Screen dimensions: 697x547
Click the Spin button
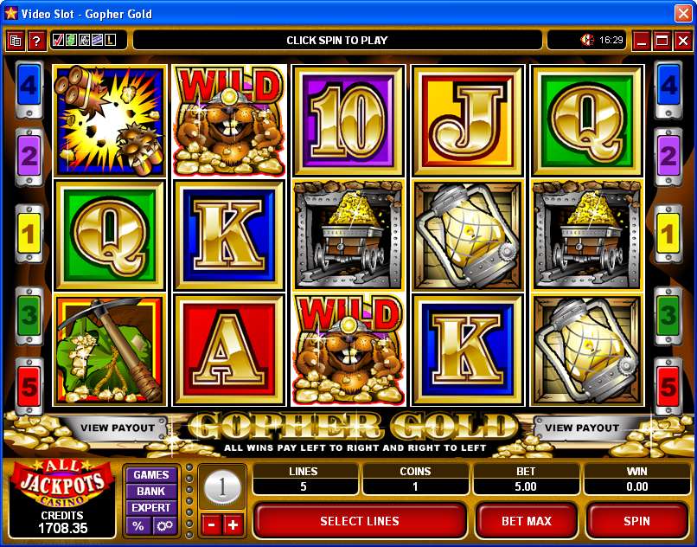tap(636, 521)
